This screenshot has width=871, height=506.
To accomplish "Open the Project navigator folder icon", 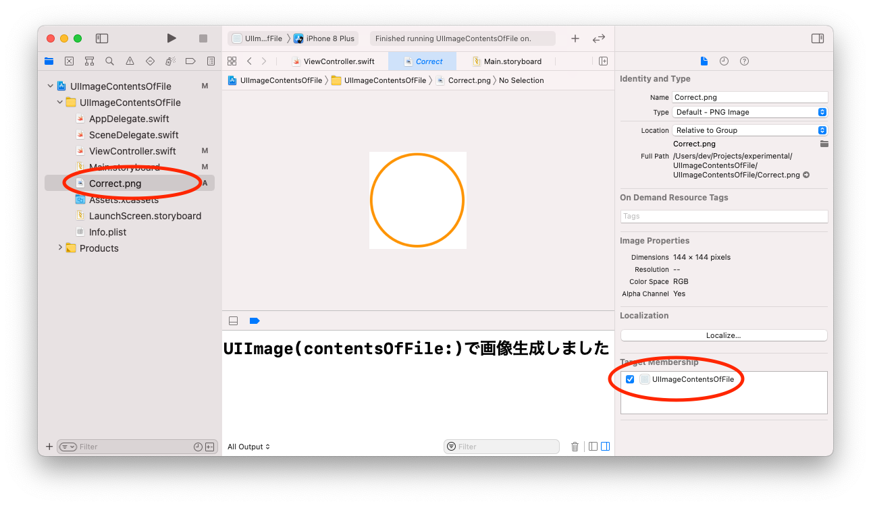I will tap(49, 61).
